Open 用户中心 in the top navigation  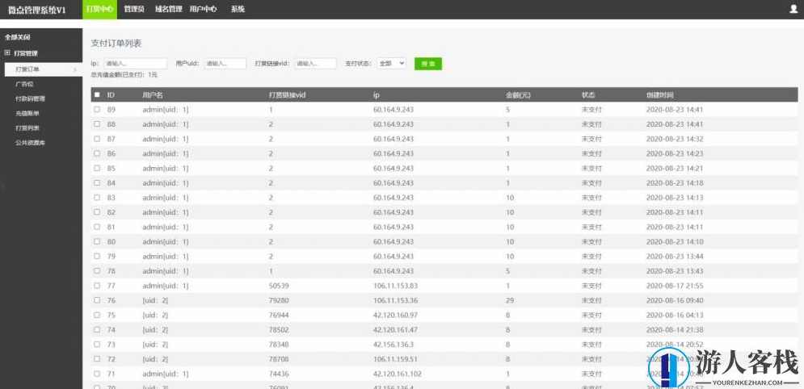click(x=203, y=9)
